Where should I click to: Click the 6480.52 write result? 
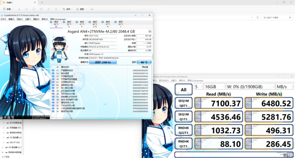click(269, 103)
